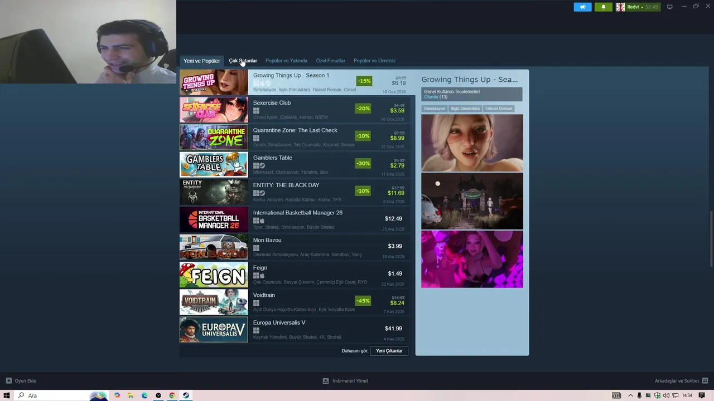Open the Windows notification center icon
Viewport: 714px width, 401px height.
(702, 395)
